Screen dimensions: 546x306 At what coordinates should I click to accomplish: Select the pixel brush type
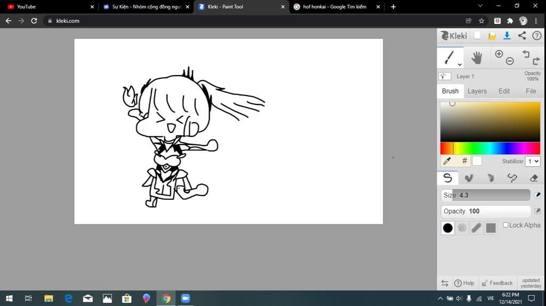pyautogui.click(x=512, y=178)
